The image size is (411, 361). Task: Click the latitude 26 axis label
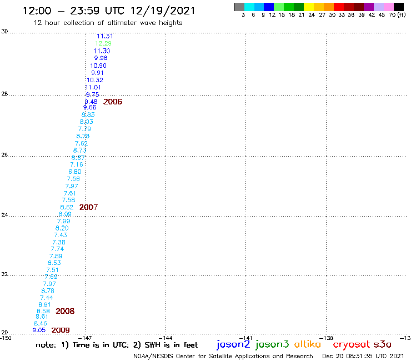4,155
